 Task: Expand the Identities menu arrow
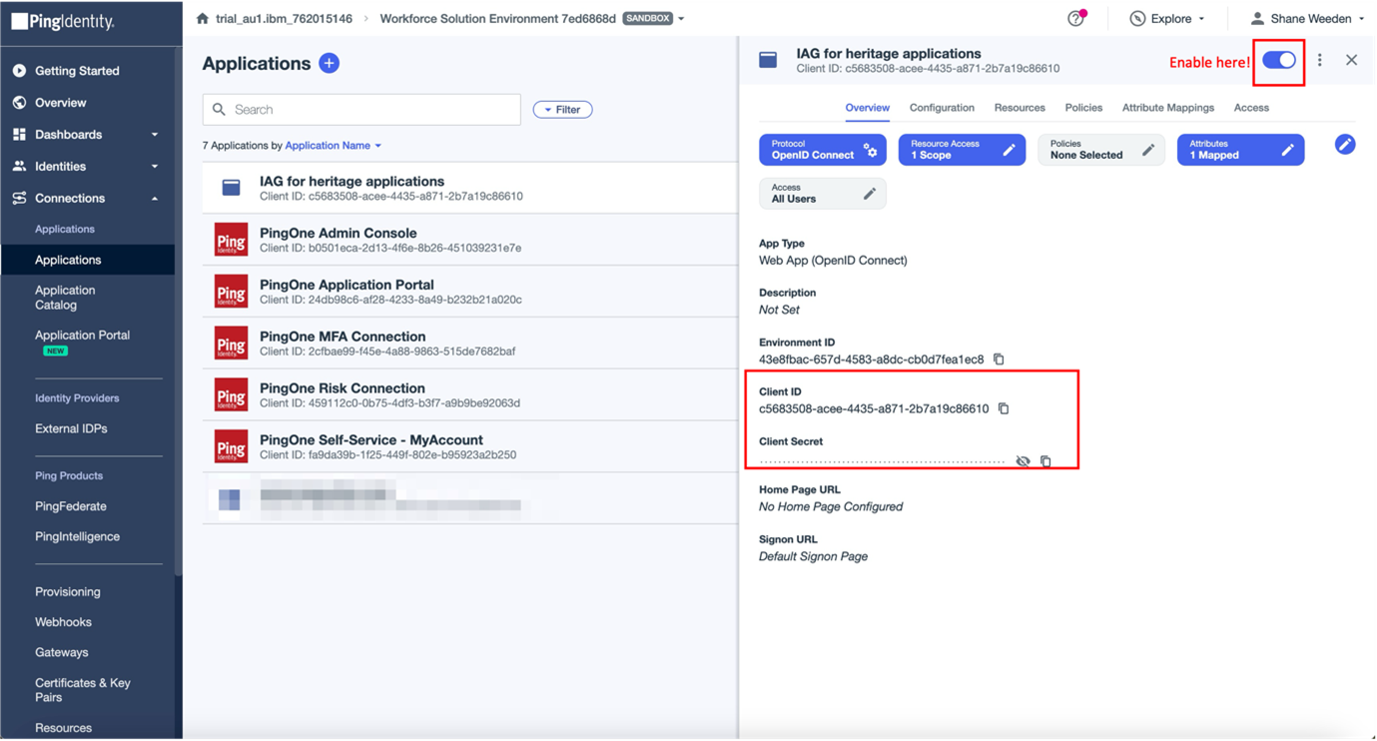[155, 167]
